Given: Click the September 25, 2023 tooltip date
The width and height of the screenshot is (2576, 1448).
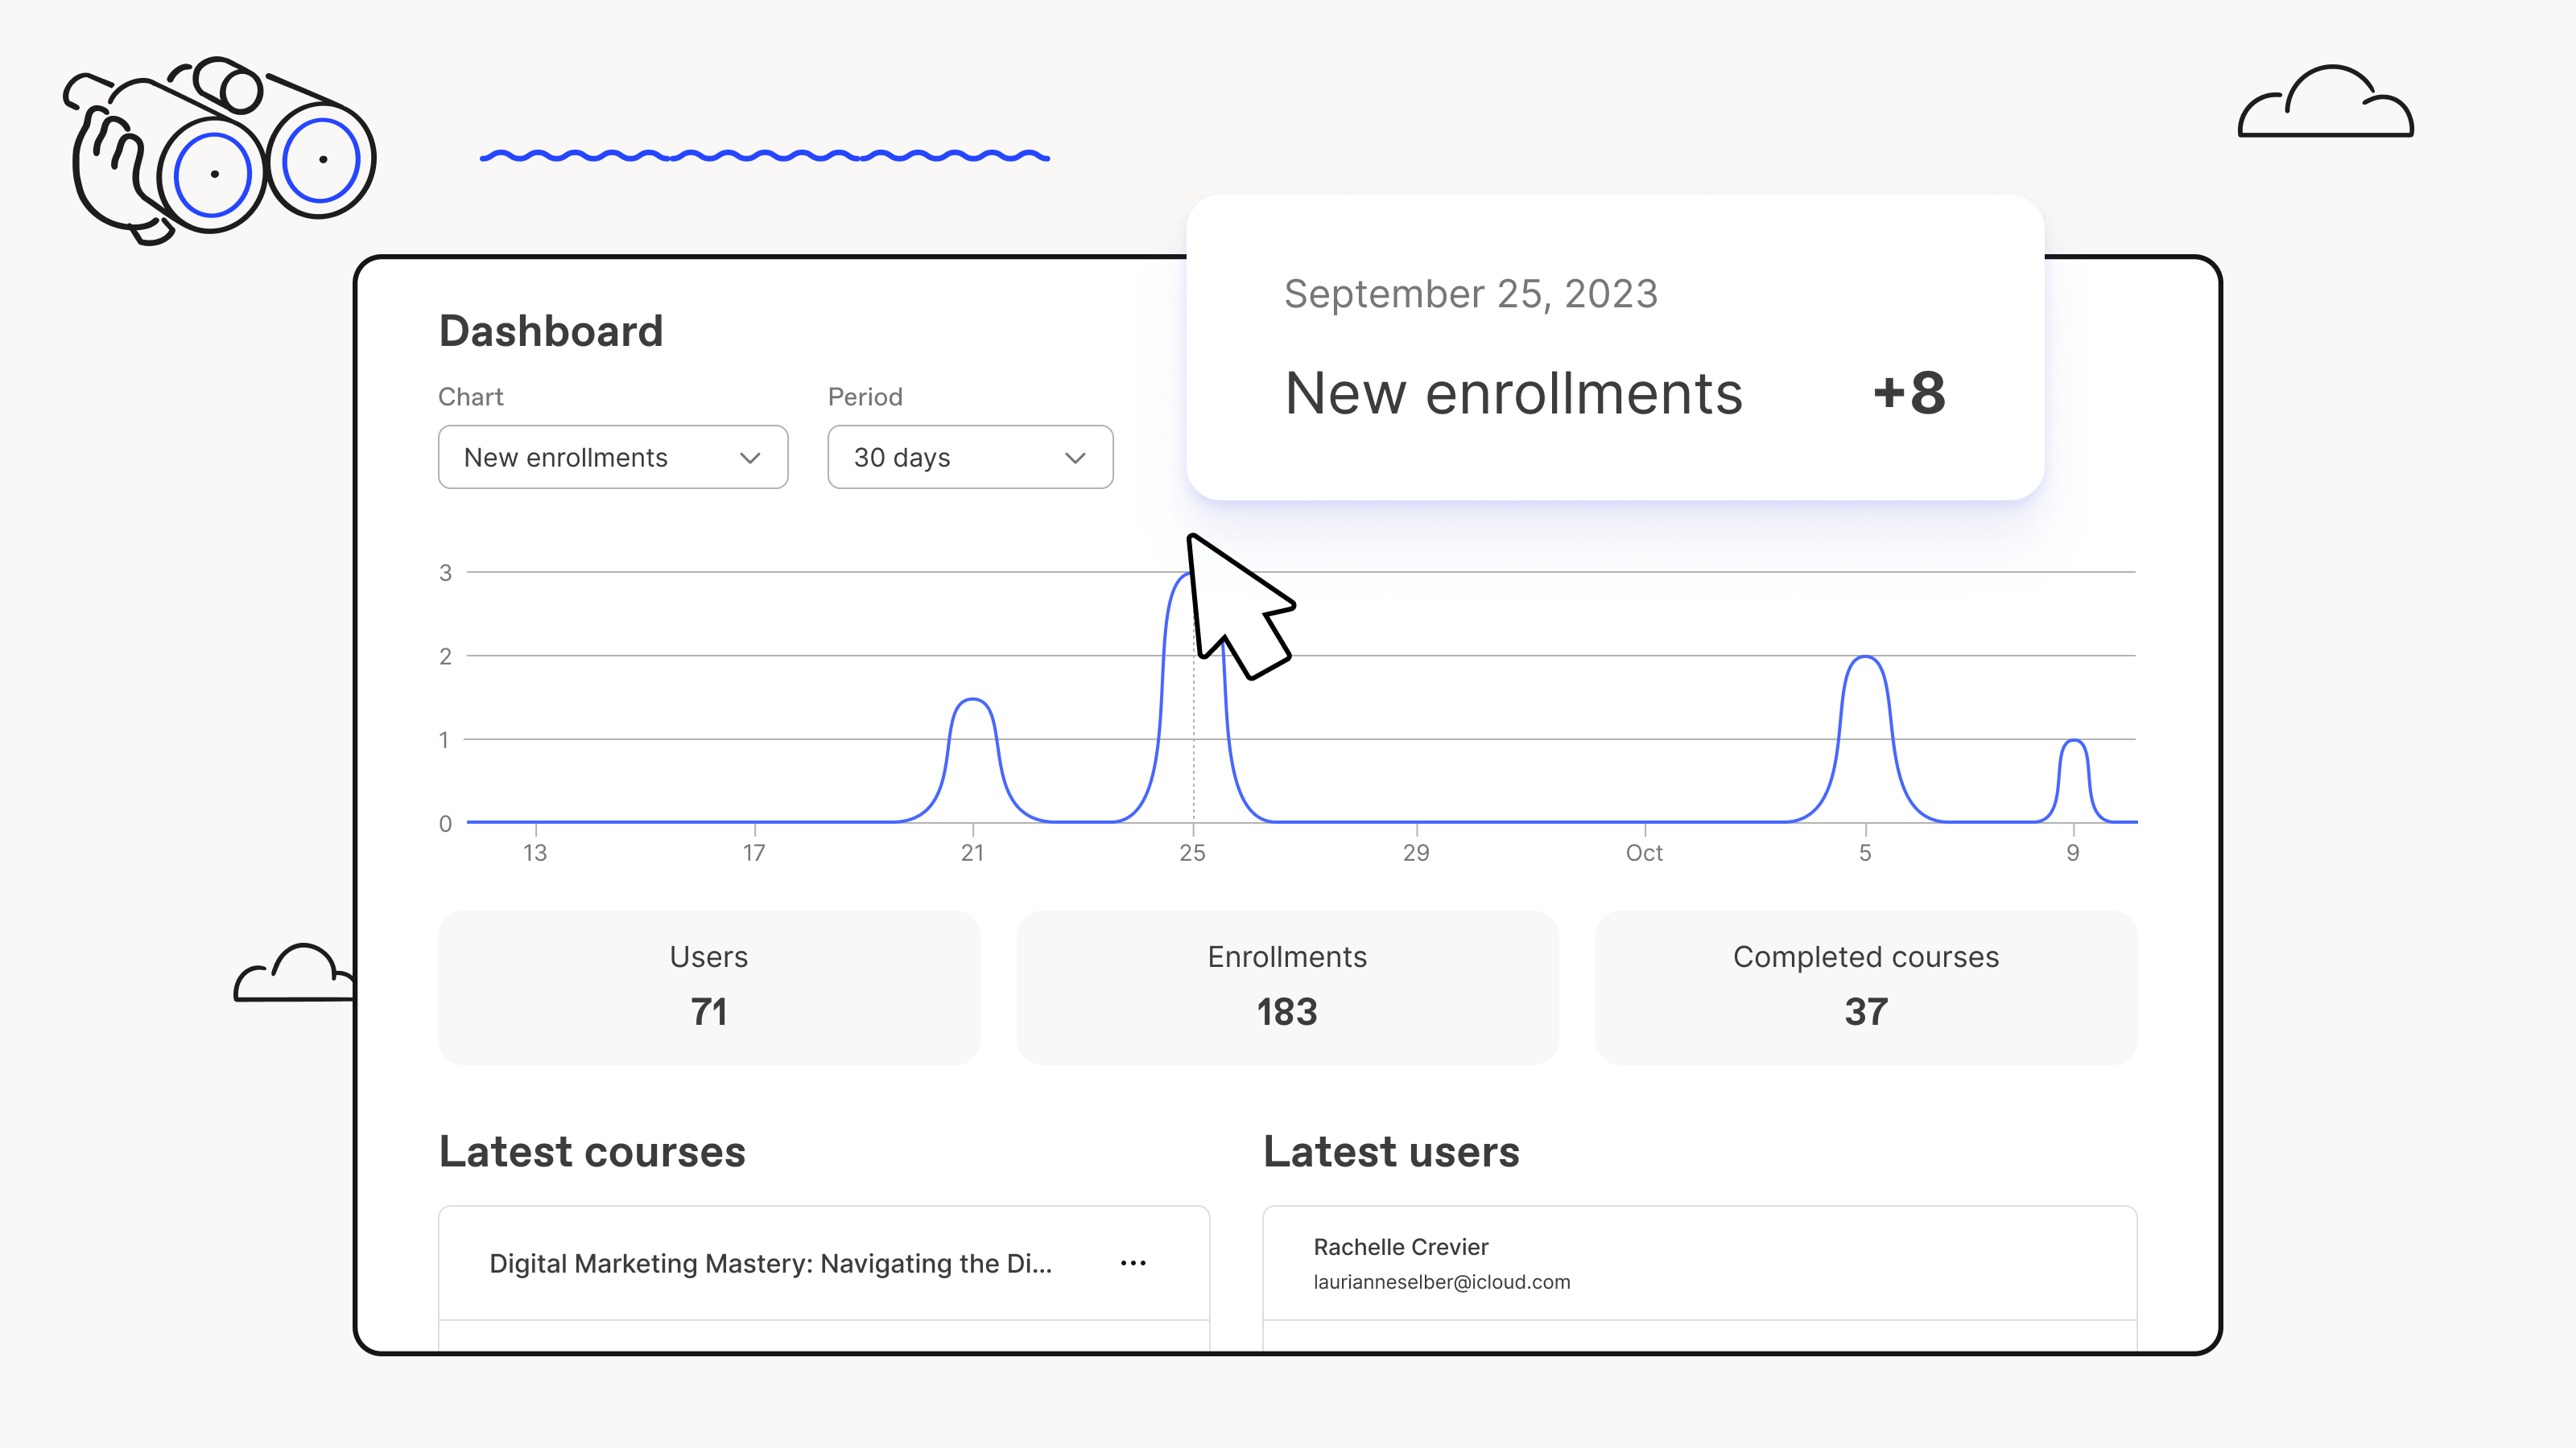Looking at the screenshot, I should [1471, 294].
